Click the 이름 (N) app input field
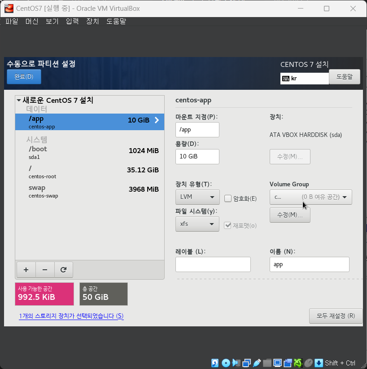The width and height of the screenshot is (367, 369). [310, 264]
